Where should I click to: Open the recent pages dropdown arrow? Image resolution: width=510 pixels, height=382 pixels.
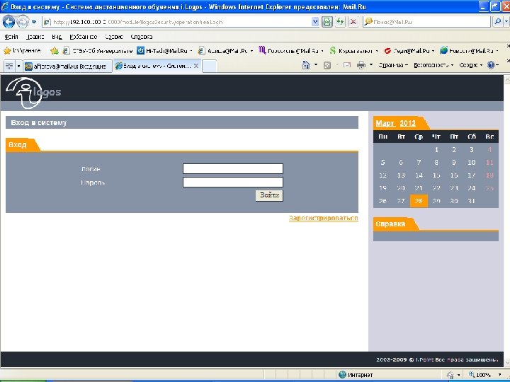(34, 22)
